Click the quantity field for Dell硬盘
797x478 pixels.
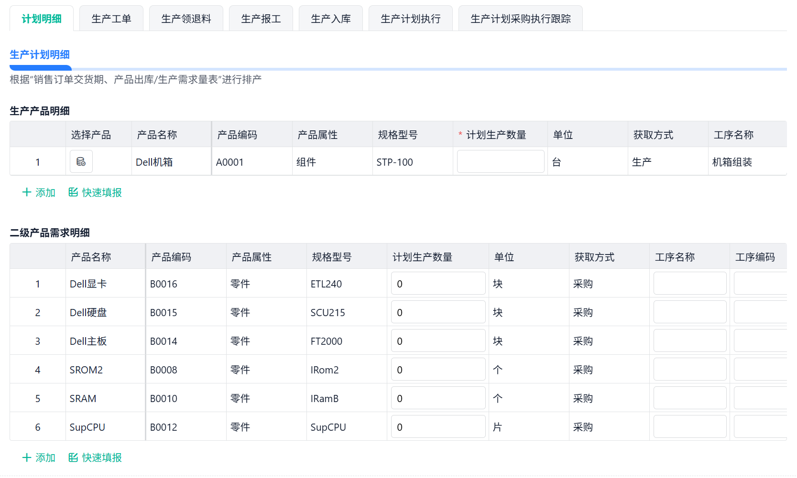[438, 312]
